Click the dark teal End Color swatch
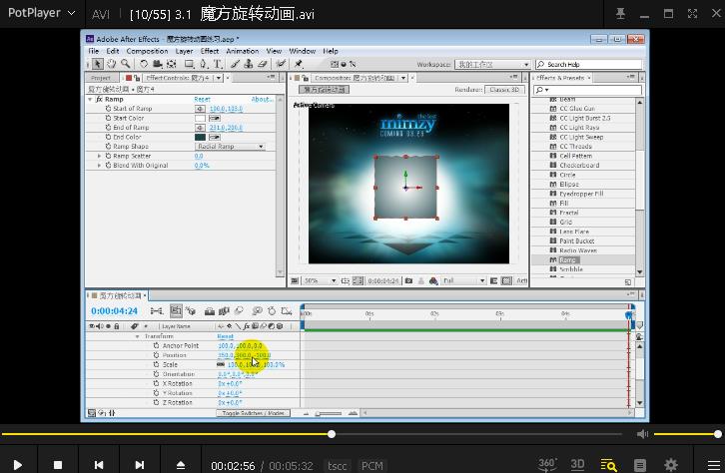The image size is (725, 473). 200,137
